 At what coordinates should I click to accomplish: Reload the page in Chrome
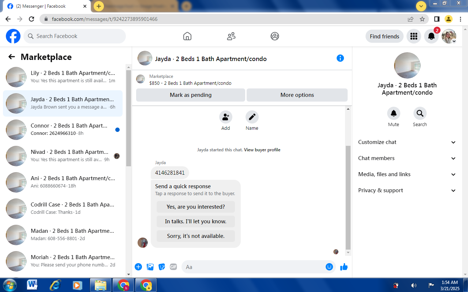(31, 19)
